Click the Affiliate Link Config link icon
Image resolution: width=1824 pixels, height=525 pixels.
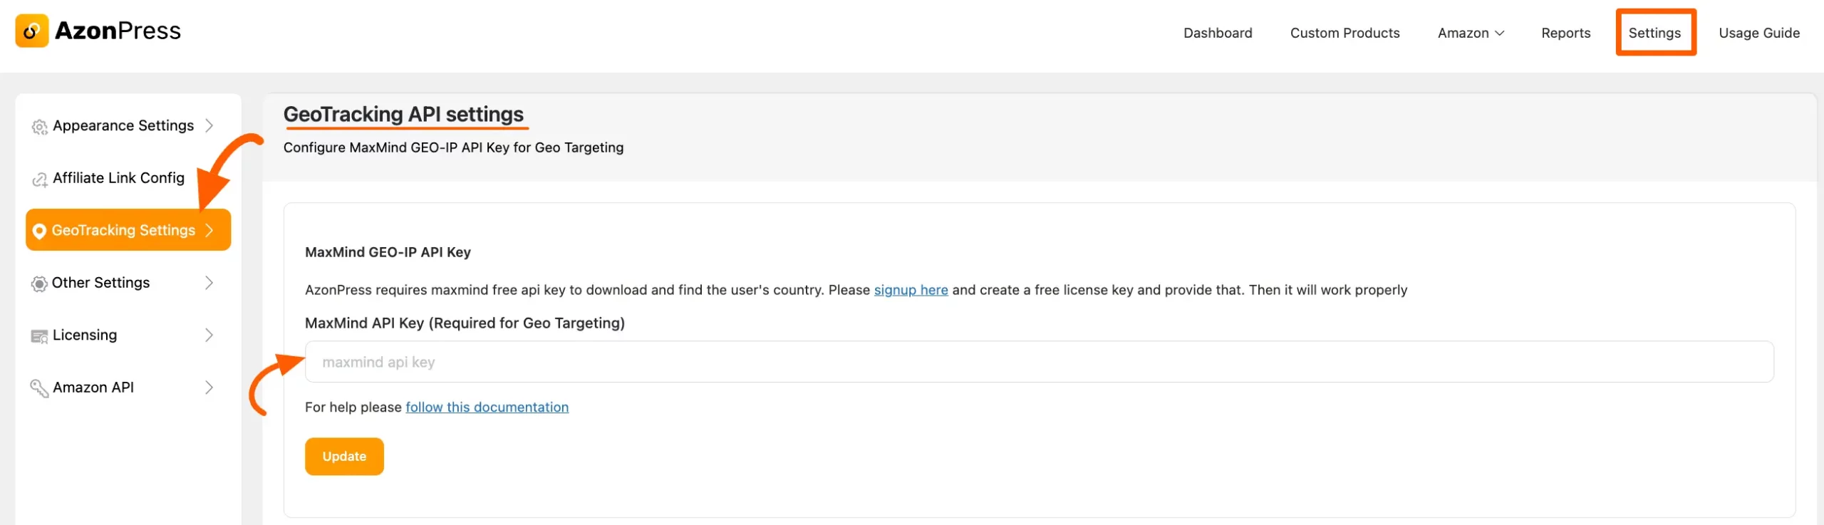[x=39, y=180]
